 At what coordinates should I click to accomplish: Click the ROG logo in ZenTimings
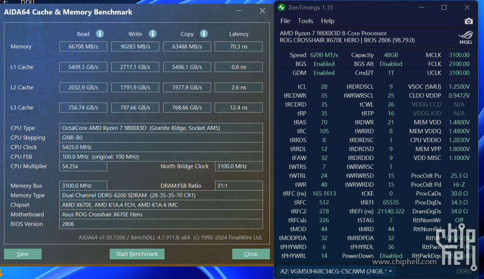(x=466, y=37)
